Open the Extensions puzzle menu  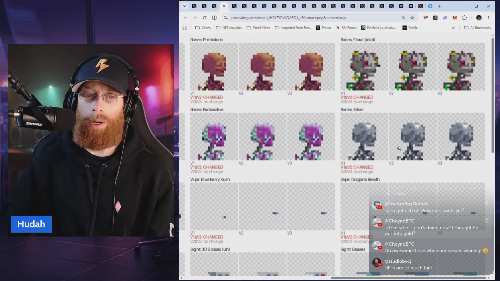tap(465, 18)
